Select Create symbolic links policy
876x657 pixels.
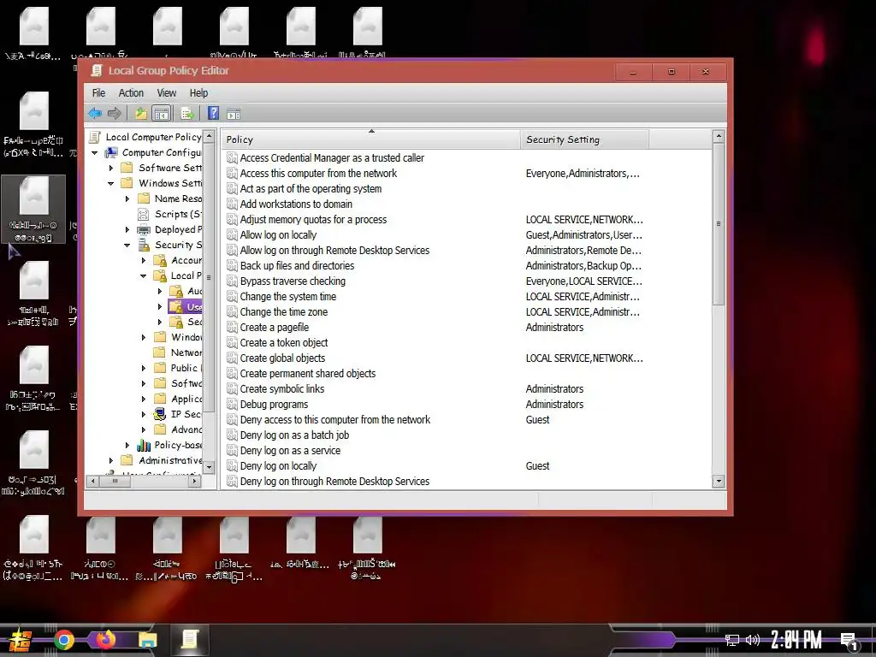tap(282, 389)
